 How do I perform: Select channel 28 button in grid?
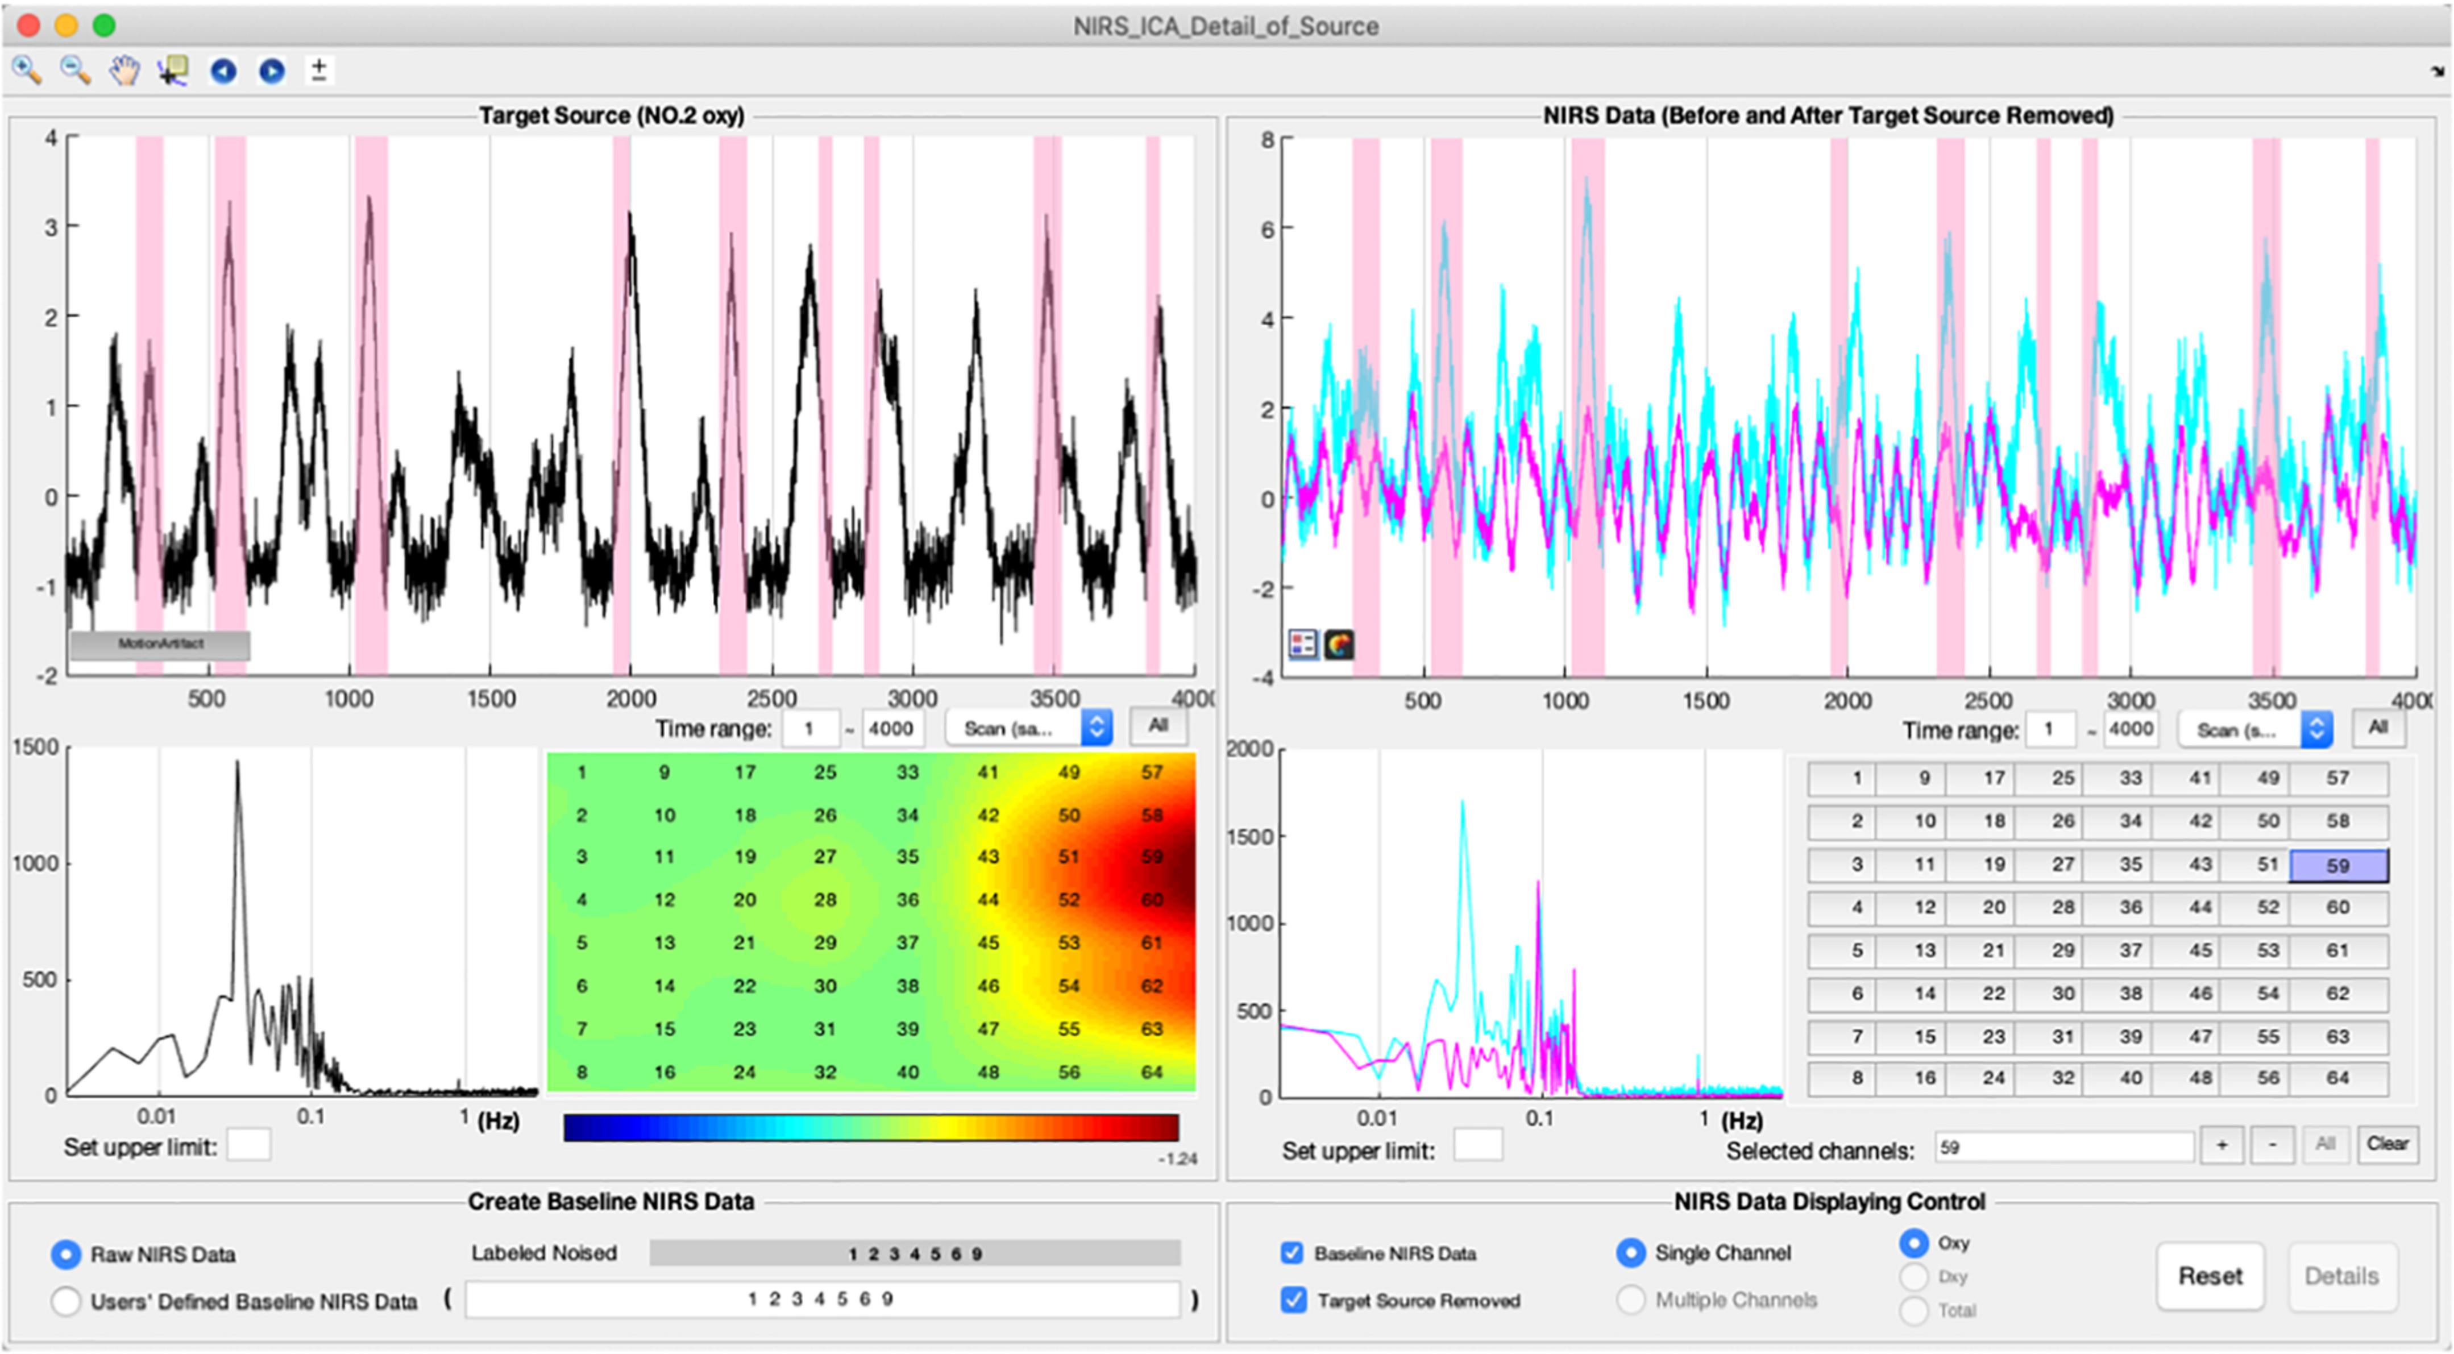pos(2049,907)
